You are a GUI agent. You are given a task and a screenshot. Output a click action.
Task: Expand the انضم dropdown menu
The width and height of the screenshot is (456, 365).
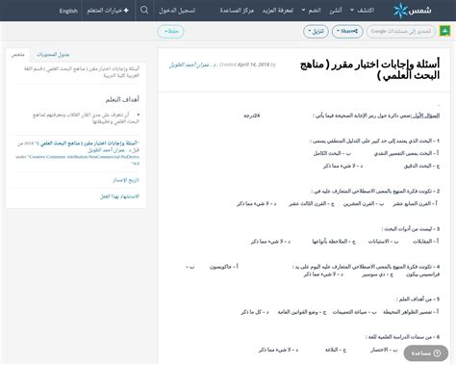[311, 11]
